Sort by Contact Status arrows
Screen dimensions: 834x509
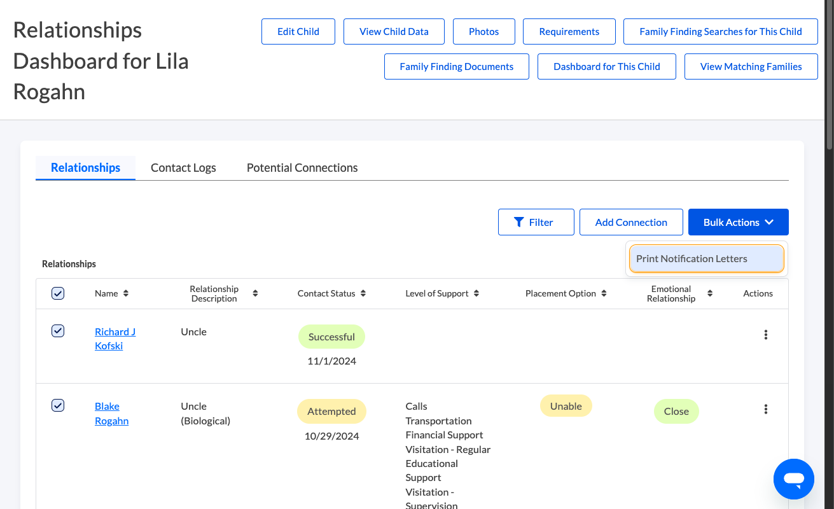[363, 293]
